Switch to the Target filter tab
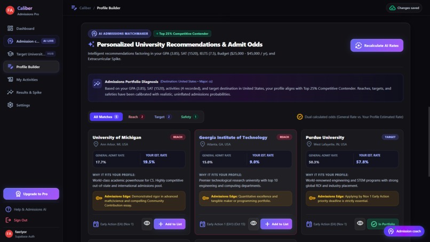Screen dimensions: 430x242 (x=163, y=117)
